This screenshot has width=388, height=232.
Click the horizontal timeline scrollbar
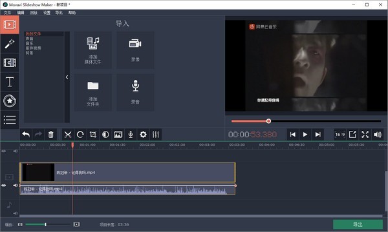click(x=201, y=216)
